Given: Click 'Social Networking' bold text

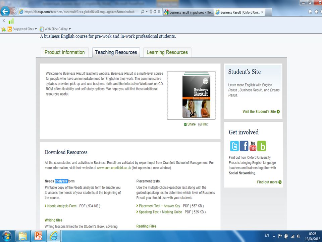Looking at the screenshot, I should [x=242, y=173].
